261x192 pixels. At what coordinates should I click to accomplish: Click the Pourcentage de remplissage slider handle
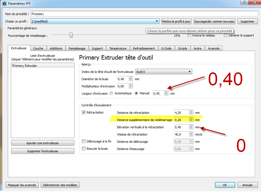tap(71, 35)
